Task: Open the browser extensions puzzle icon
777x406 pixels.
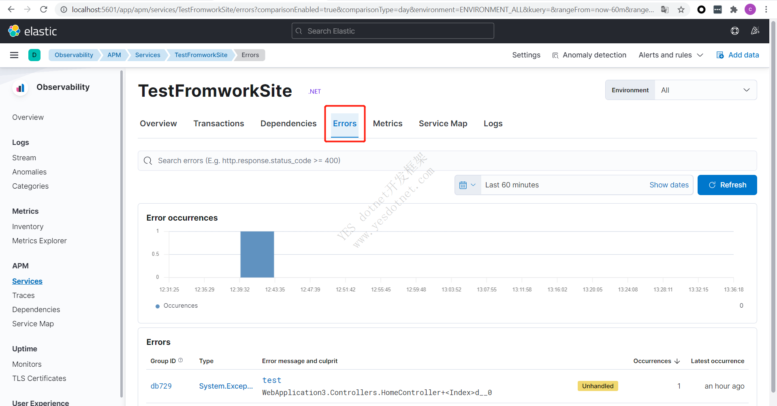Action: click(734, 9)
